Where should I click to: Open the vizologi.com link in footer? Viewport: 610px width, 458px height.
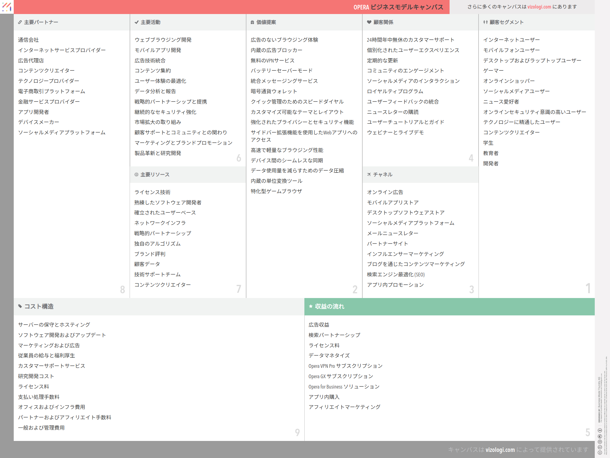coord(500,450)
